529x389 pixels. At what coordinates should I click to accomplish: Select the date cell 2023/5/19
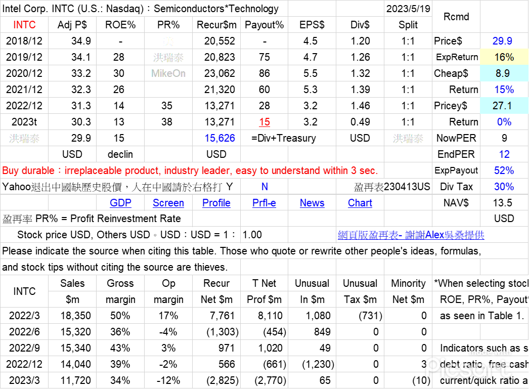(x=408, y=9)
